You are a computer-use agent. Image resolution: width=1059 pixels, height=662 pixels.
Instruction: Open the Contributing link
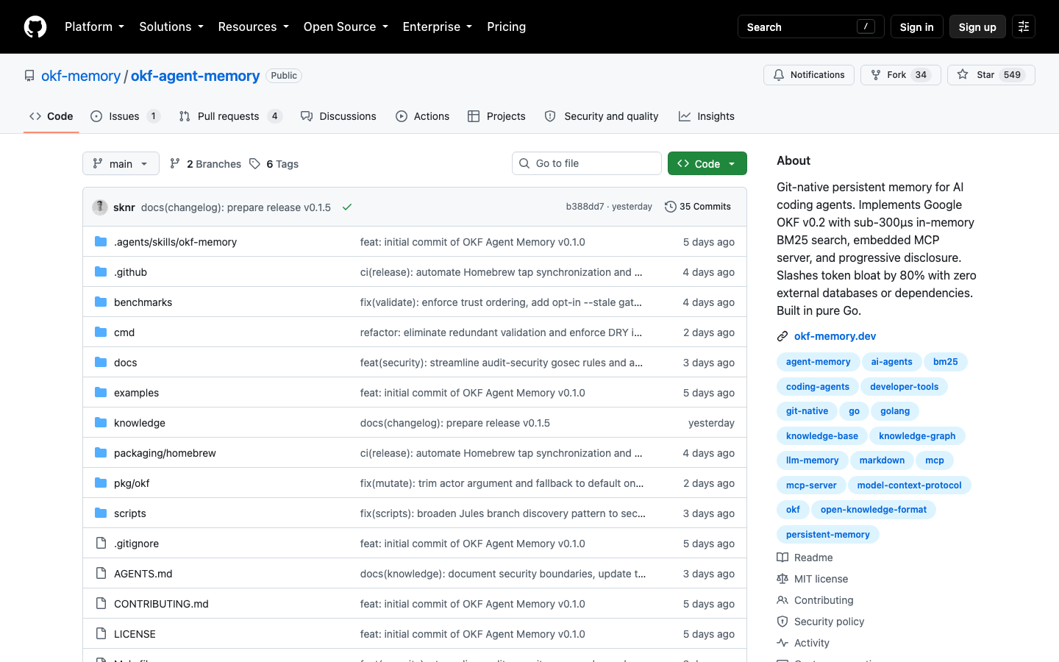[x=815, y=600]
